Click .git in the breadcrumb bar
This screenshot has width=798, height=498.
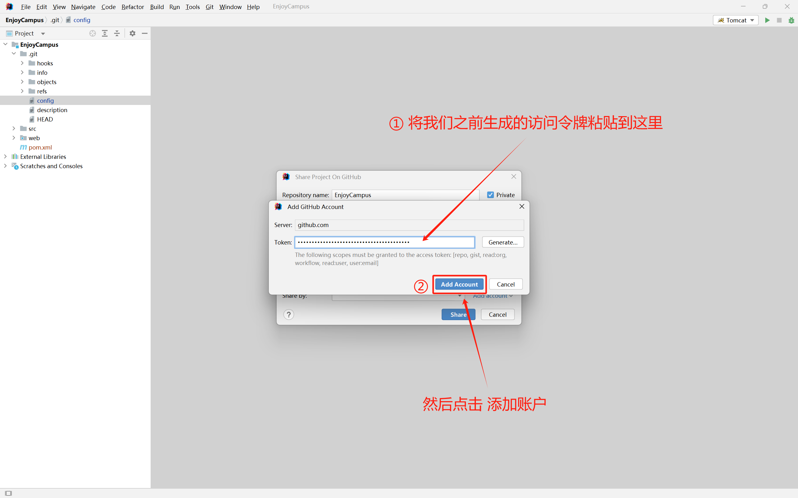[x=55, y=20]
